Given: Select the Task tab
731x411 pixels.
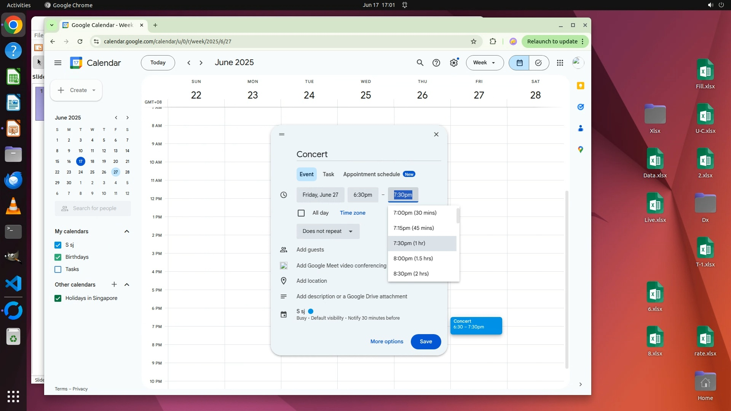Looking at the screenshot, I should point(328,174).
